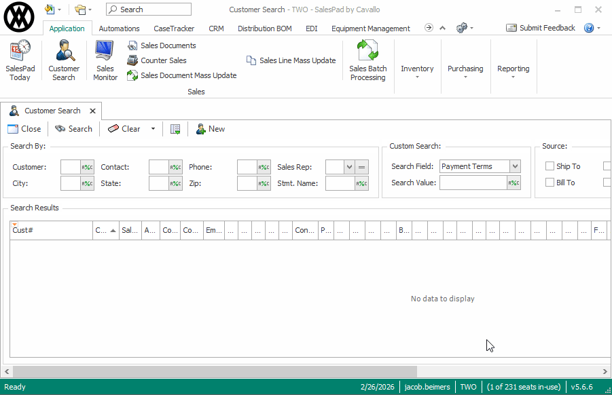Expand the Search Field dropdown
612x395 pixels.
tap(515, 166)
